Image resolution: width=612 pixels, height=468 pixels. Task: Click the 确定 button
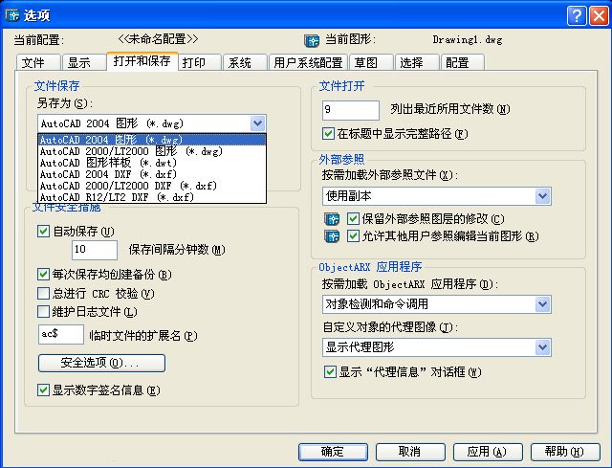pyautogui.click(x=333, y=452)
